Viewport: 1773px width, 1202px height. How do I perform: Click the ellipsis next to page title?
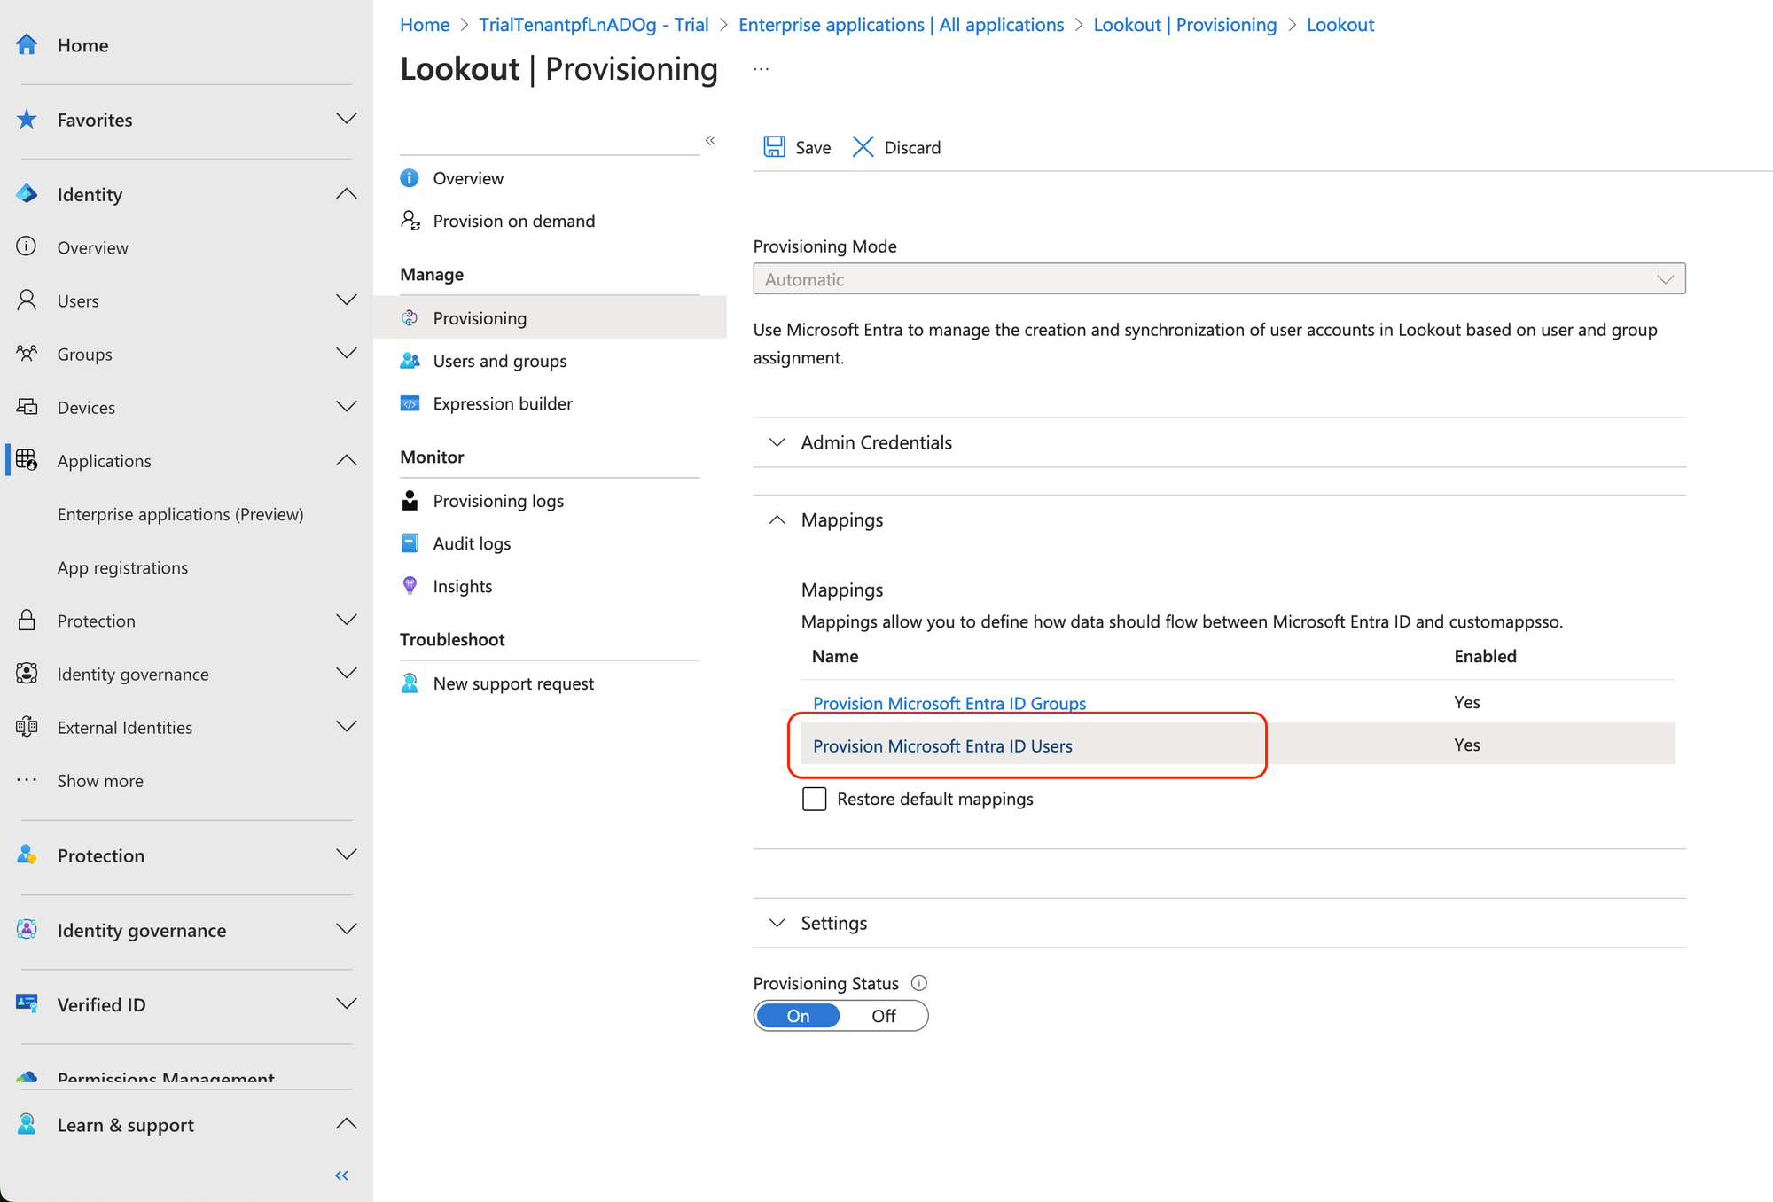pyautogui.click(x=761, y=69)
